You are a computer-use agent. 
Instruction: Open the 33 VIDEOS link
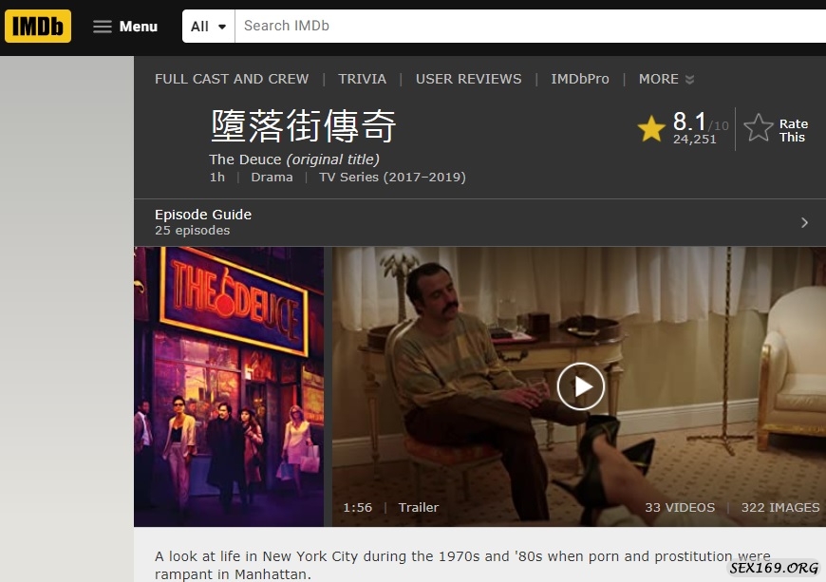point(680,507)
